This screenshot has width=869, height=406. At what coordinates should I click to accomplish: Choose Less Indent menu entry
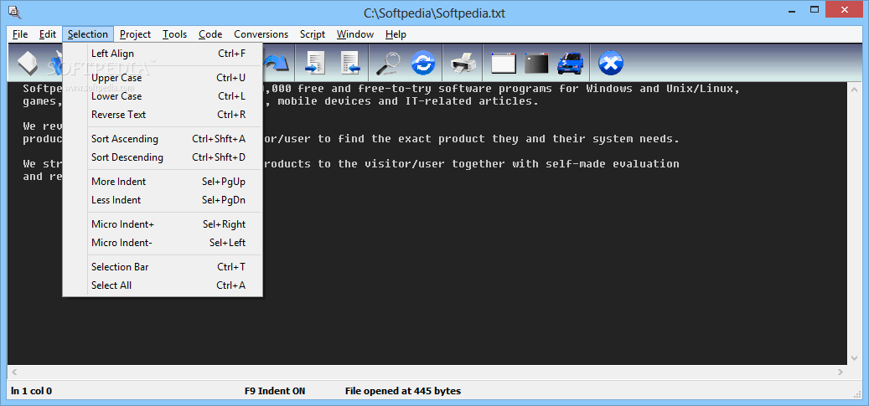[163, 200]
